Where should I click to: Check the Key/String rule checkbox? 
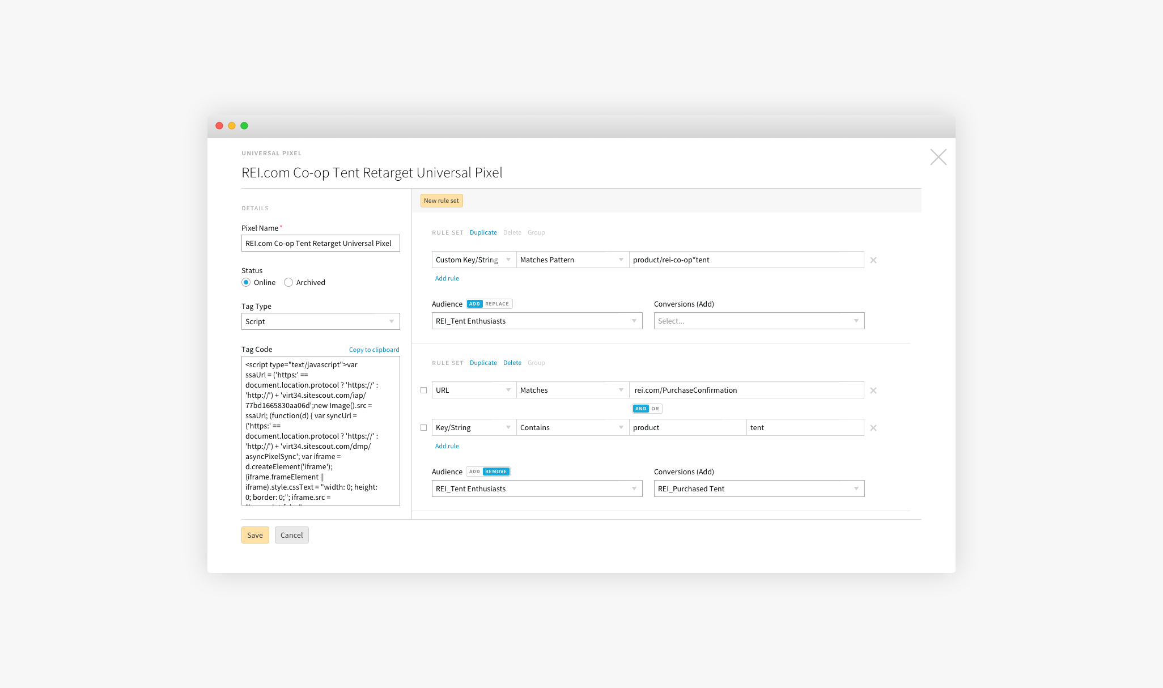tap(423, 428)
